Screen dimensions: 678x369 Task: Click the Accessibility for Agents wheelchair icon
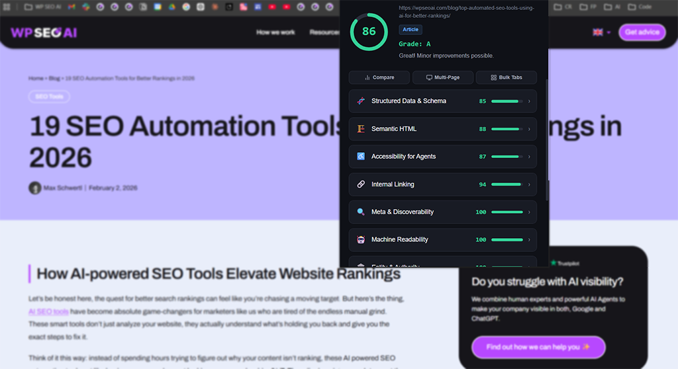coord(361,157)
